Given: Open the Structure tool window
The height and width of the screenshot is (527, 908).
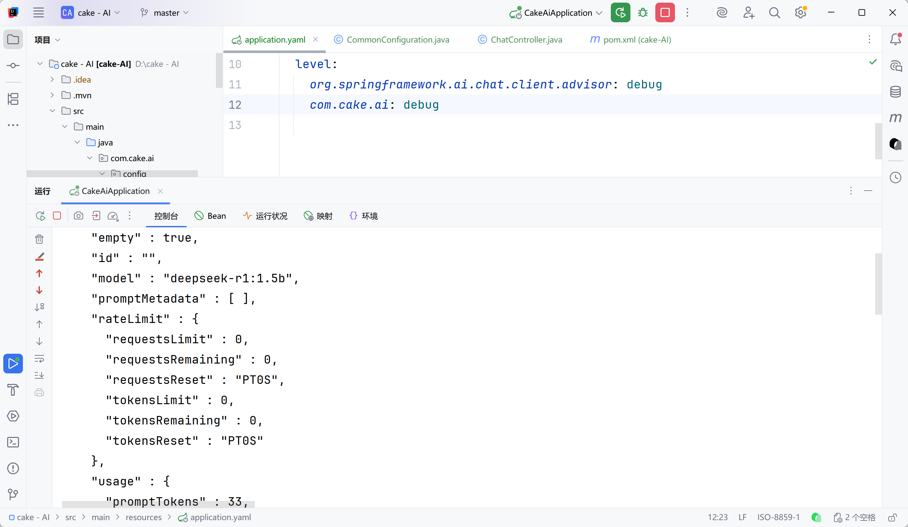Looking at the screenshot, I should 13,99.
